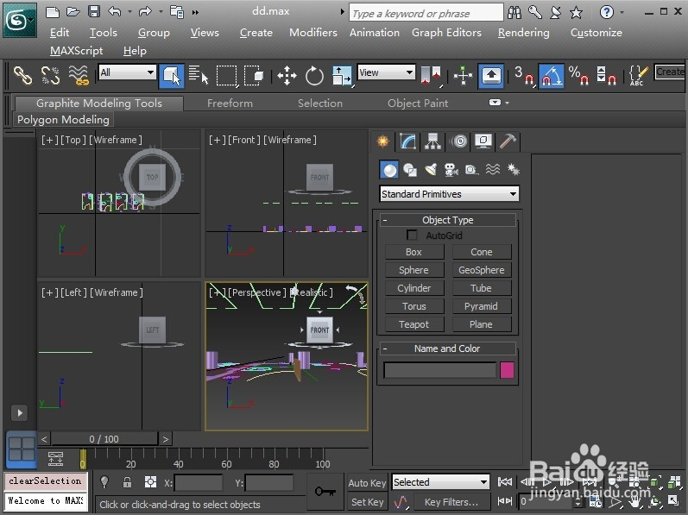Click the Pyramid button
The height and width of the screenshot is (515, 688).
click(482, 306)
